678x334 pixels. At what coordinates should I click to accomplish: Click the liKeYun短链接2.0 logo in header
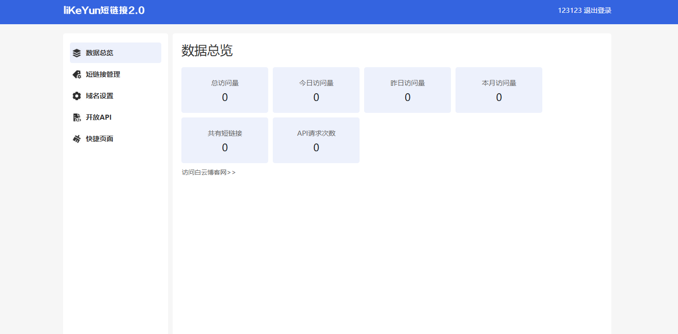pos(103,10)
